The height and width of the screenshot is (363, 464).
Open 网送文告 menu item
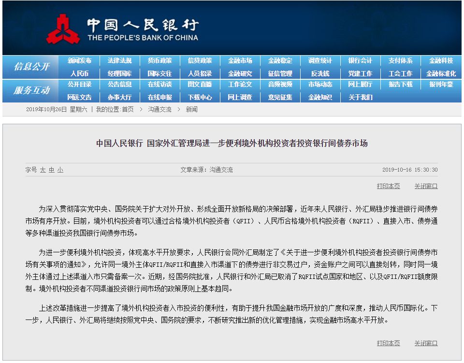pos(79,97)
